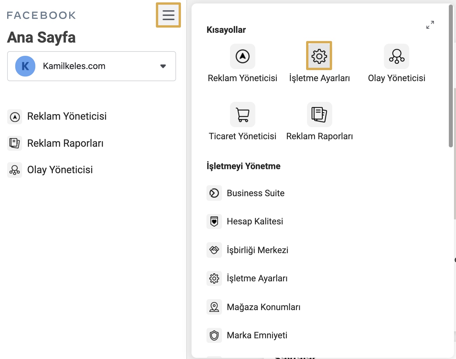Select Reklam Yöneticisi in the left sidebar
Viewport: 456px width, 359px height.
pyautogui.click(x=67, y=116)
